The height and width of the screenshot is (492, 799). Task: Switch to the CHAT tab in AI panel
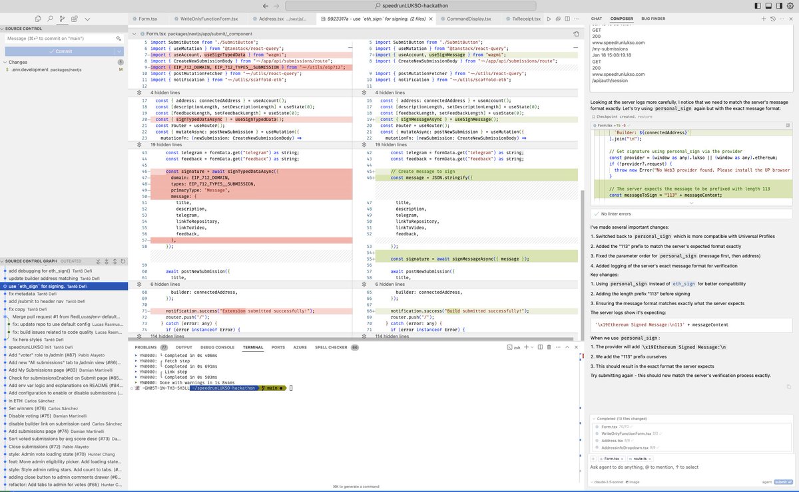pos(597,19)
